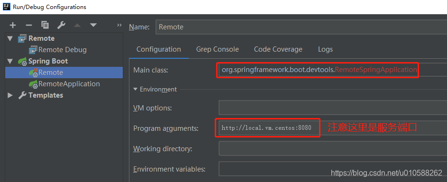
Task: Click the Remote group debug icon
Action: pyautogui.click(x=22, y=38)
